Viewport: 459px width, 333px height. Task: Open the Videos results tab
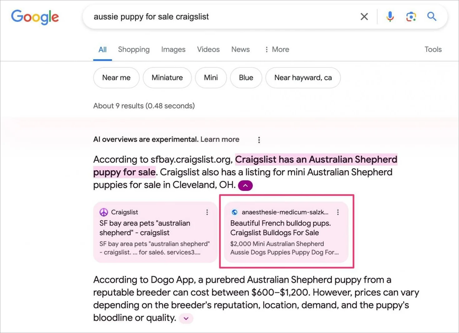[208, 49]
